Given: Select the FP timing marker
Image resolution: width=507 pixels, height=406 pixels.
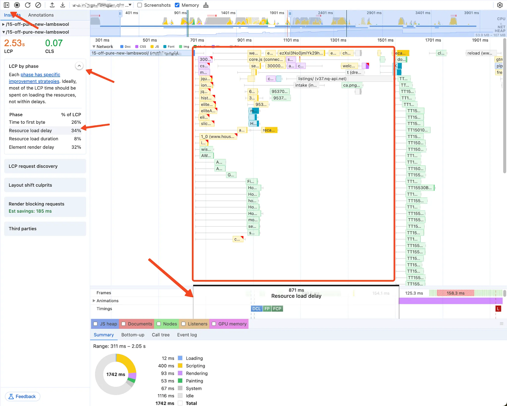Looking at the screenshot, I should point(267,309).
